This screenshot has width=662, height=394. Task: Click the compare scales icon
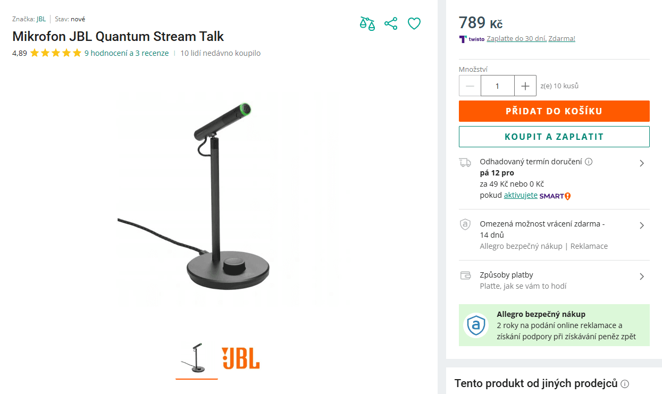[367, 23]
